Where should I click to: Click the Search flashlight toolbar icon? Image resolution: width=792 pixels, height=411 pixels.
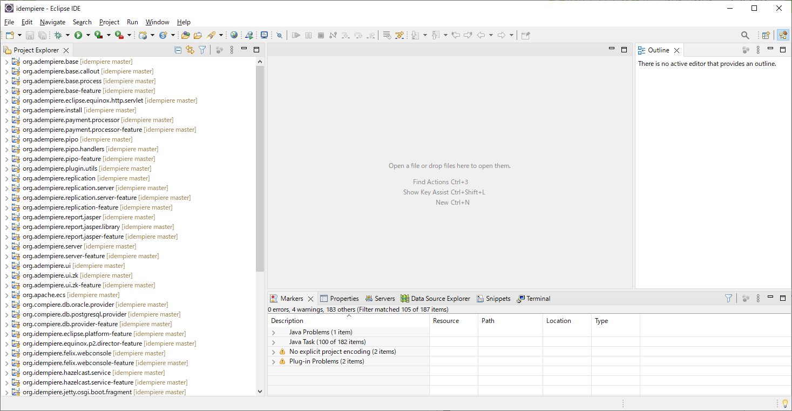point(211,35)
